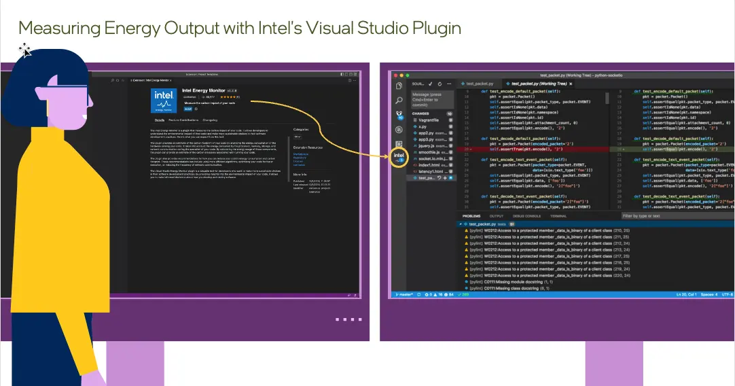Image resolution: width=735 pixels, height=386 pixels.
Task: Commit changes with the checkmark icon
Action: 430,84
